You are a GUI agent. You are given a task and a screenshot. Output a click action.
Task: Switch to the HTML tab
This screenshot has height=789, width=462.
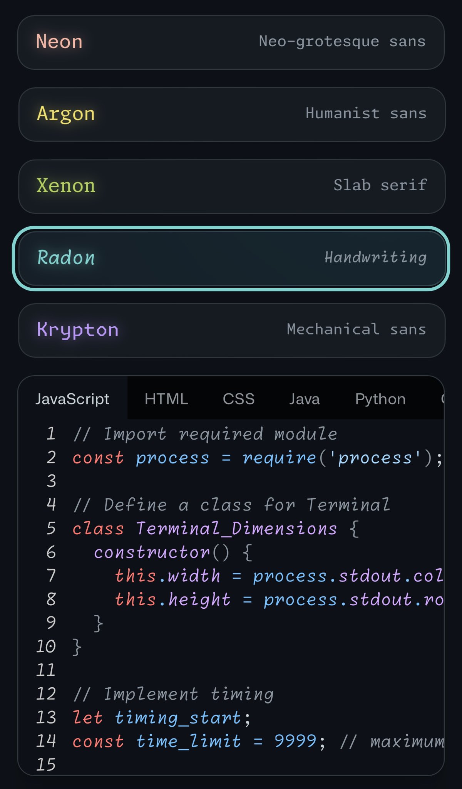point(166,399)
